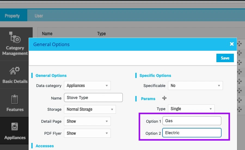
Task: Switch to the Property tab
Action: pos(12,16)
